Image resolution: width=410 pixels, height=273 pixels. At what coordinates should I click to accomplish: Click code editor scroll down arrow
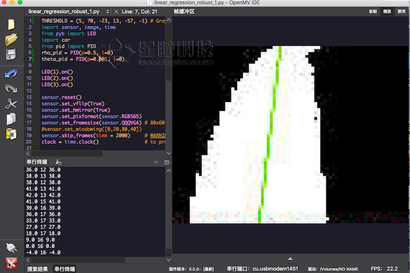coord(168,153)
